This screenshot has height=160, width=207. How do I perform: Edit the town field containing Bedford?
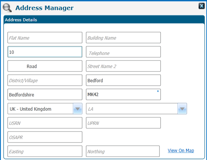123,80
